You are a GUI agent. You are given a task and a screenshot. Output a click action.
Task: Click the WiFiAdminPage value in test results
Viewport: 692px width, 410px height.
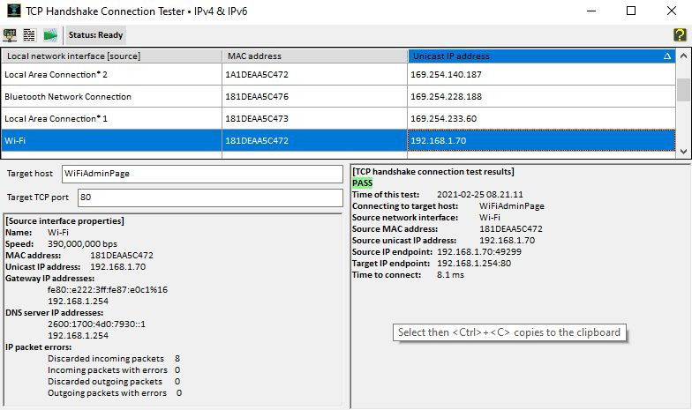click(512, 206)
